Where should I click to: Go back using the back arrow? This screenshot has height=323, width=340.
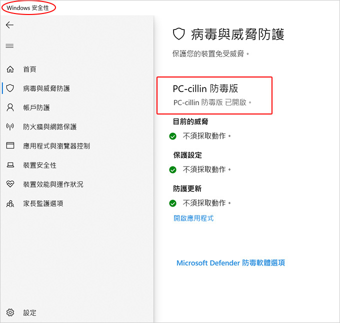pos(9,25)
